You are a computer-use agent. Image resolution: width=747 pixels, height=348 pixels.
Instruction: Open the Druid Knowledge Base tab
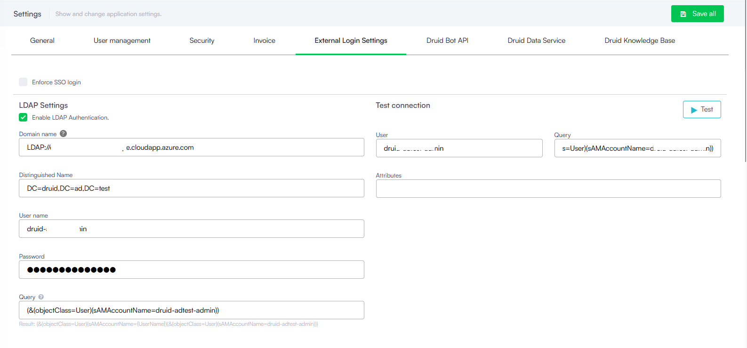[640, 40]
